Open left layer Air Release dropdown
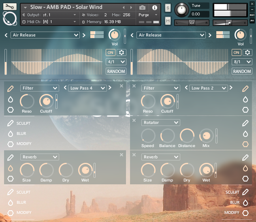This screenshot has width=256, height=222. pyautogui.click(x=45, y=35)
